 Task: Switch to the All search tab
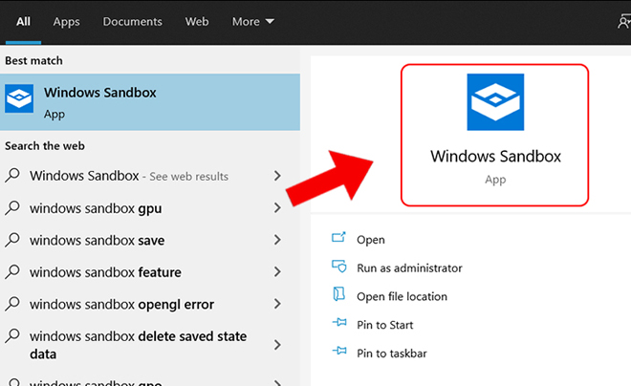[23, 22]
